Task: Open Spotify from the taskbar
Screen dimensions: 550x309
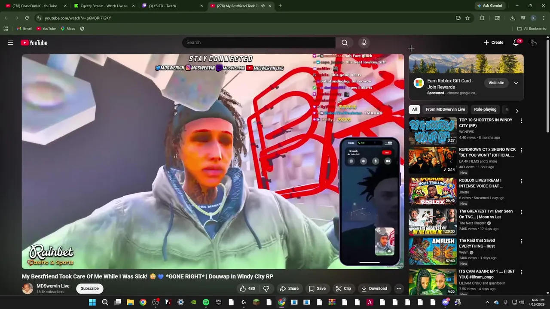Action: point(206,302)
